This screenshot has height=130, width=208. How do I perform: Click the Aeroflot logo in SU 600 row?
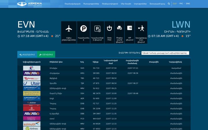[x=32, y=99]
